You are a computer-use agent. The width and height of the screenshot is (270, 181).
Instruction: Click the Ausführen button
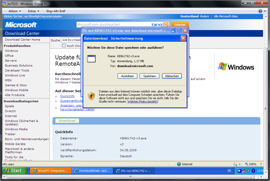click(x=127, y=76)
